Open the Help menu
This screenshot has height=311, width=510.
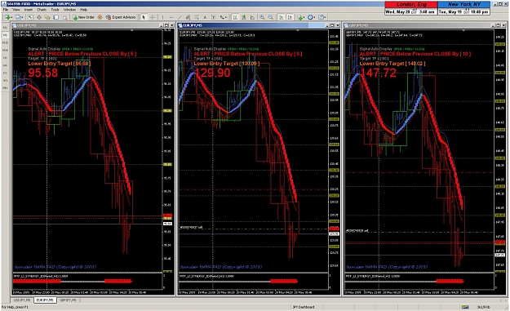coord(83,10)
